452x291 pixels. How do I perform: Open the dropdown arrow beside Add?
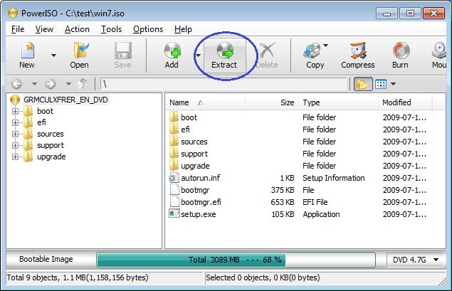click(x=198, y=55)
